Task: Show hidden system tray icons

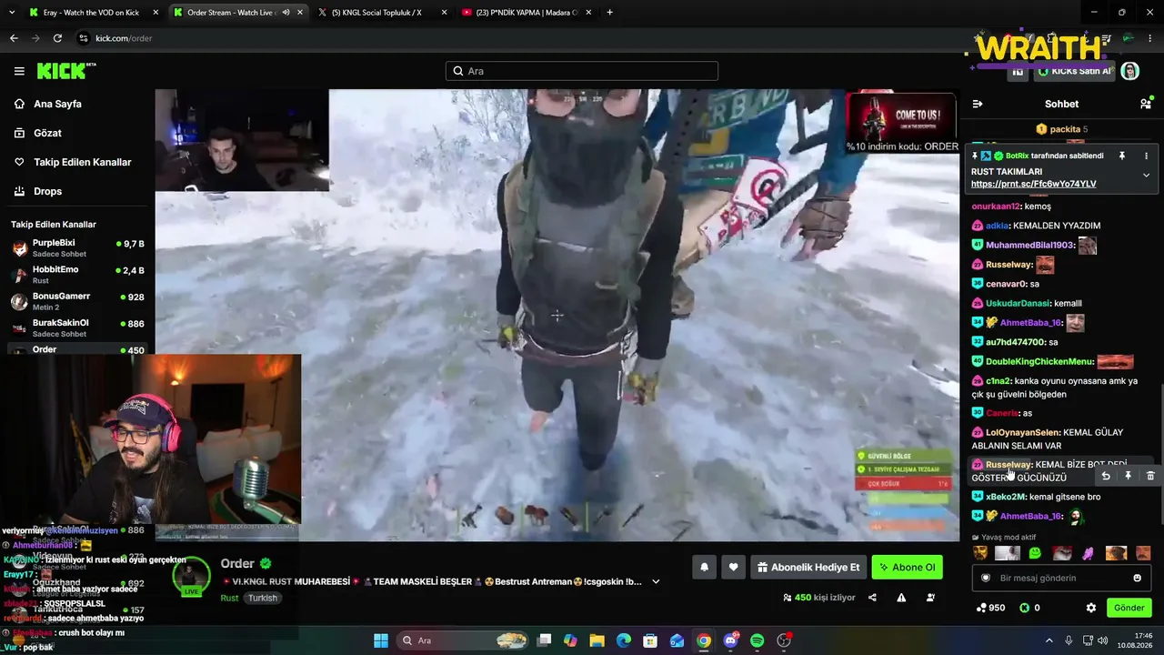Action: (x=1049, y=640)
